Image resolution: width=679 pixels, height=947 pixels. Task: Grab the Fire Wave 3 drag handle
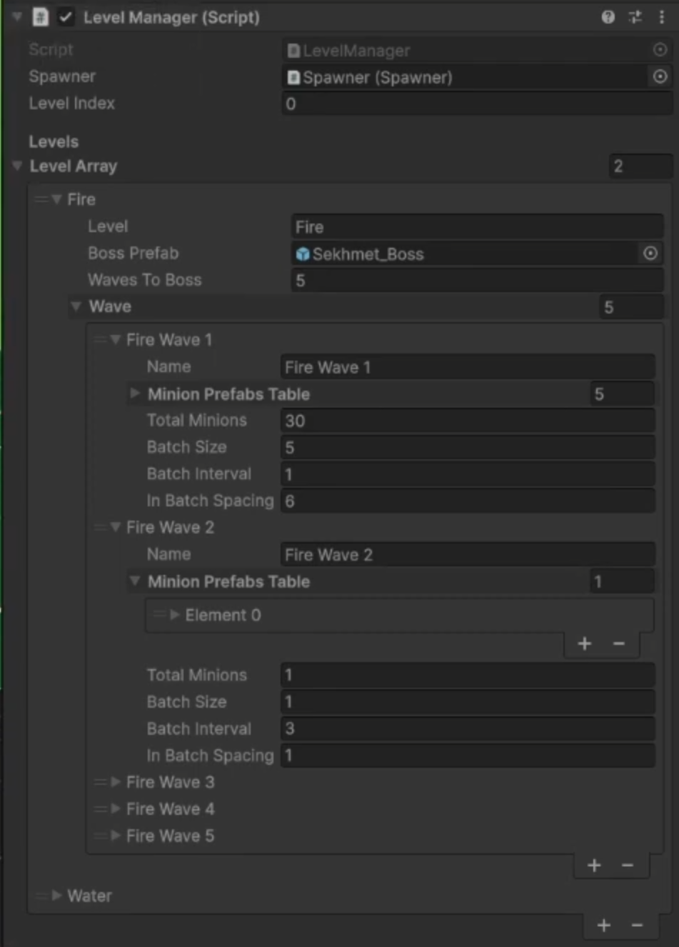(100, 782)
